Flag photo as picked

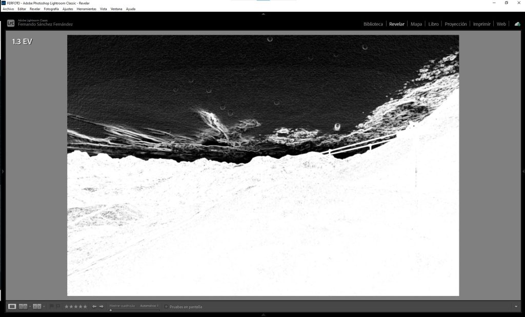51,306
